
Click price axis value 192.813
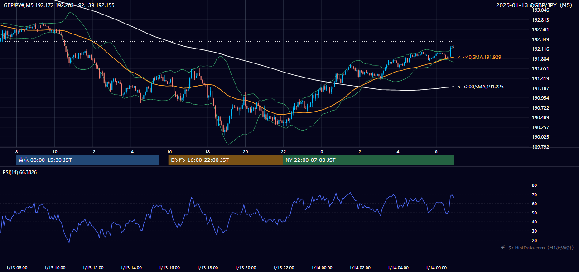540,20
